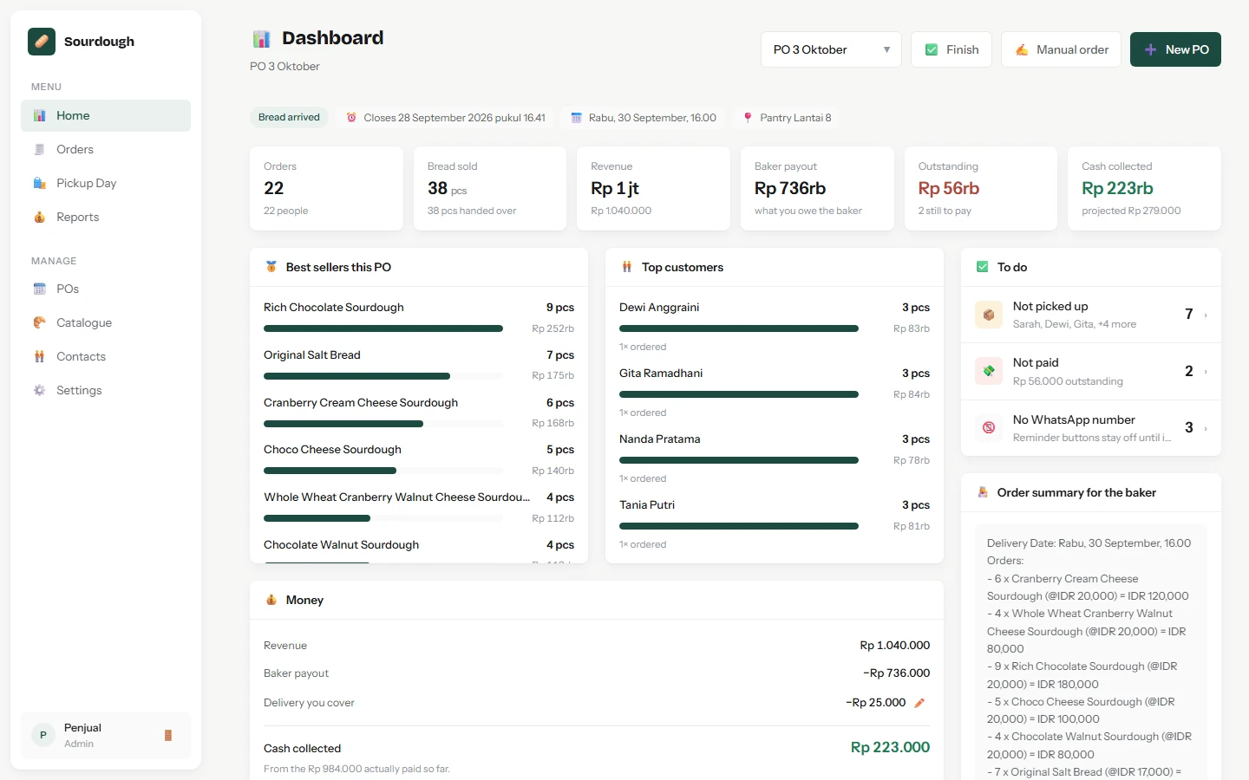Click the Baker payout −Rp 736.000 amount

pyautogui.click(x=896, y=673)
